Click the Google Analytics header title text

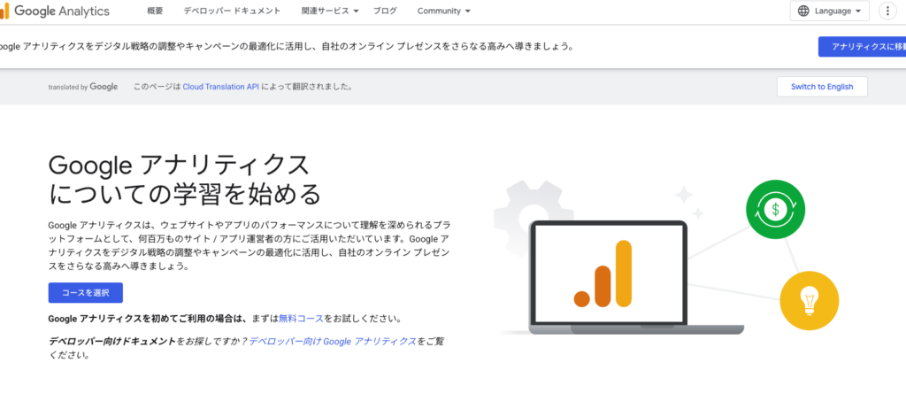[x=62, y=11]
